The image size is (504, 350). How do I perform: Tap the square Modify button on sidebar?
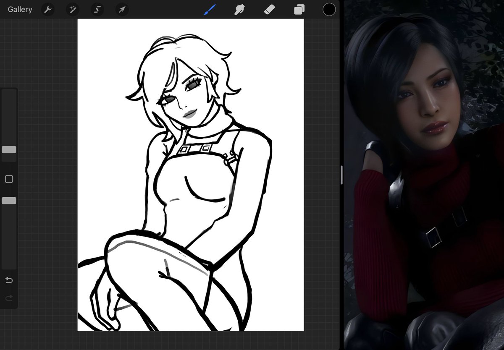coord(9,179)
